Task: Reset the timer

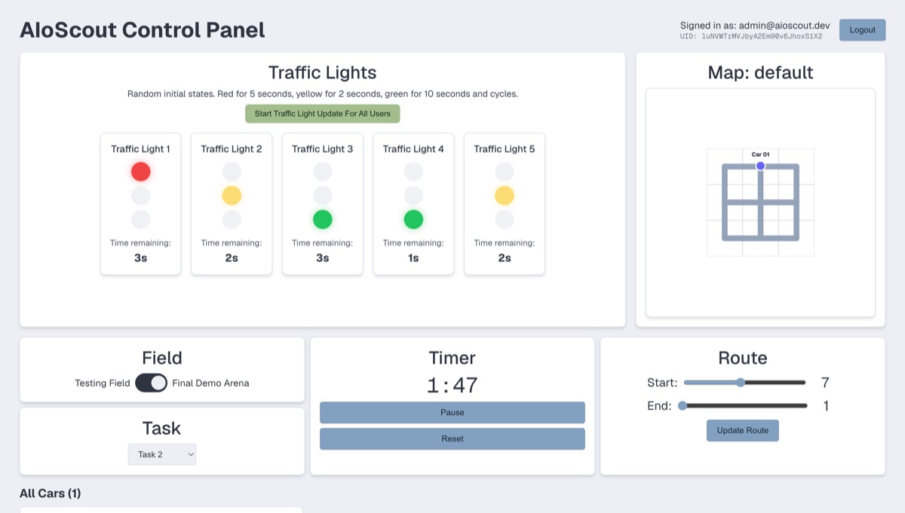Action: [x=452, y=438]
